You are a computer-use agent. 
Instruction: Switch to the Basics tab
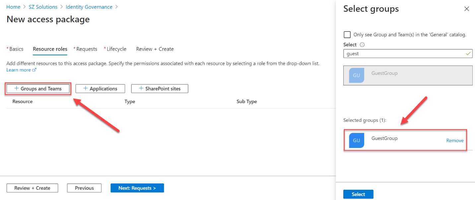tap(16, 49)
